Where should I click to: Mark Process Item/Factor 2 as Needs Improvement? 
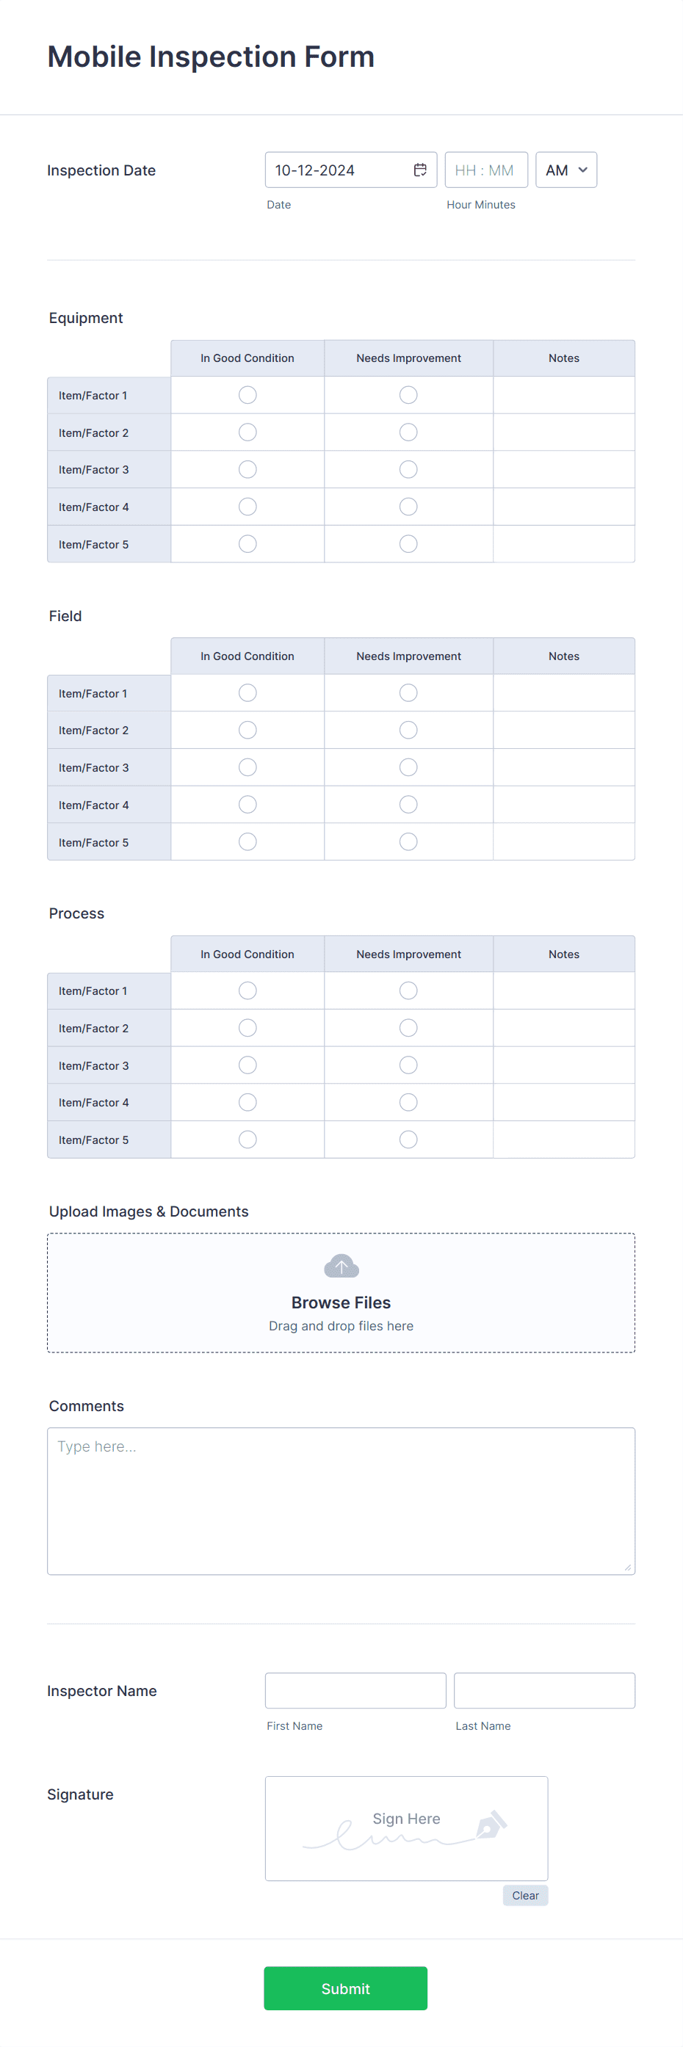click(408, 1027)
